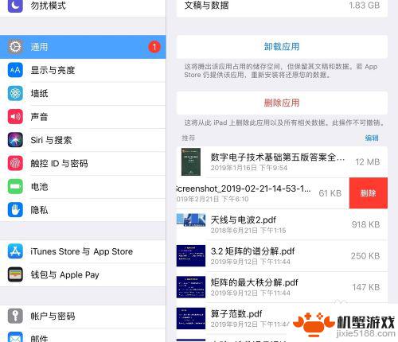Open Touch ID fingerprint icon
This screenshot has height=342, width=398.
click(x=15, y=163)
